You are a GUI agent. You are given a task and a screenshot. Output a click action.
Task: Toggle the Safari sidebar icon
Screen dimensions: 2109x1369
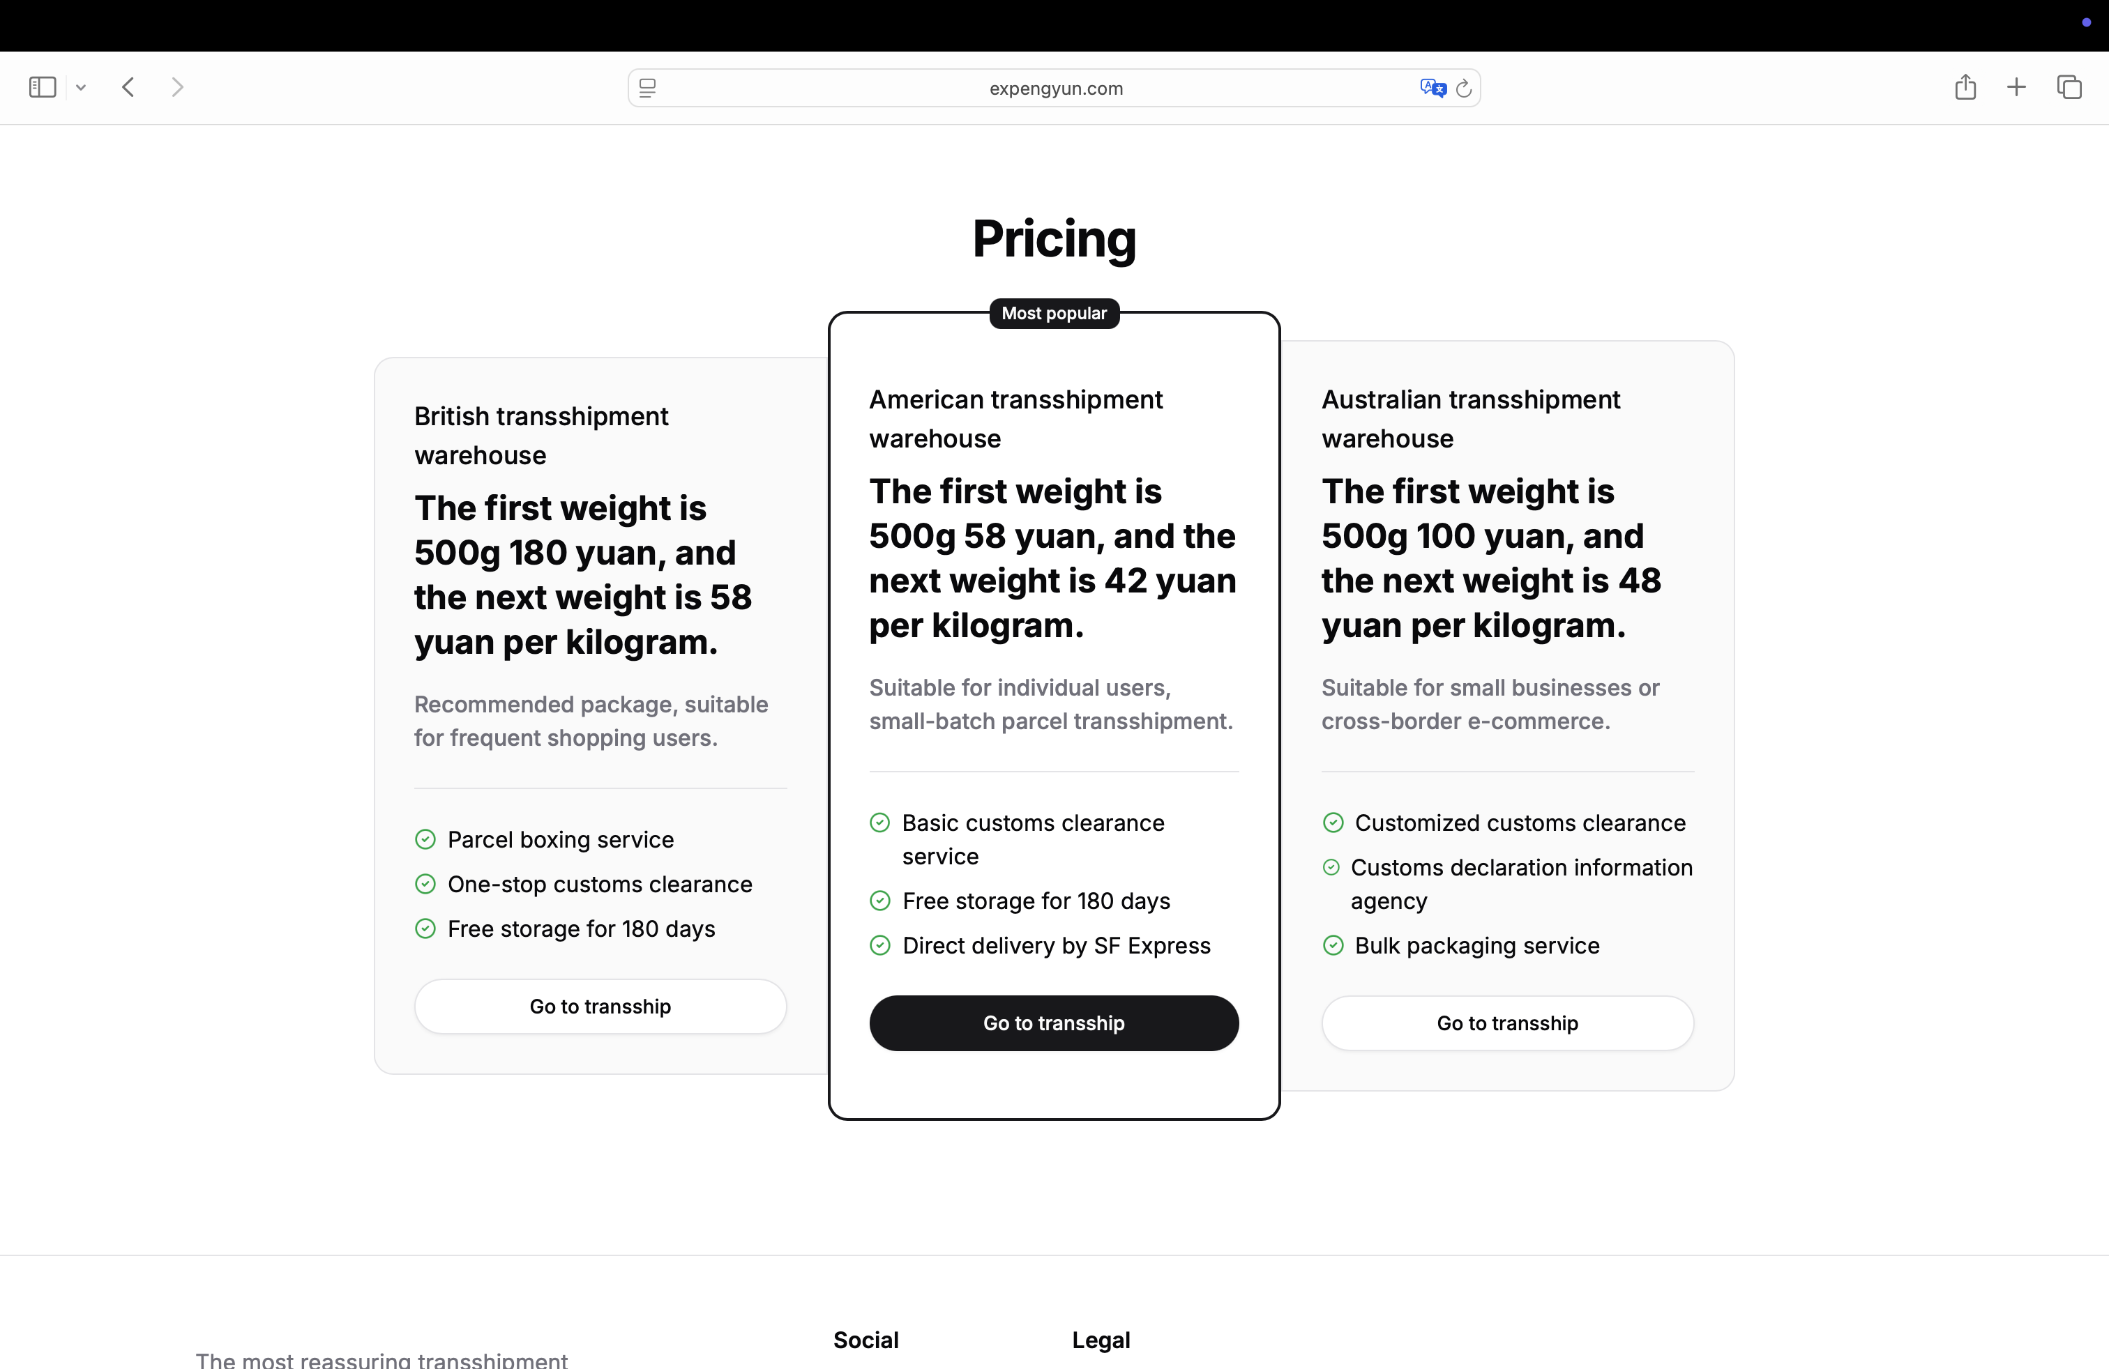point(42,86)
